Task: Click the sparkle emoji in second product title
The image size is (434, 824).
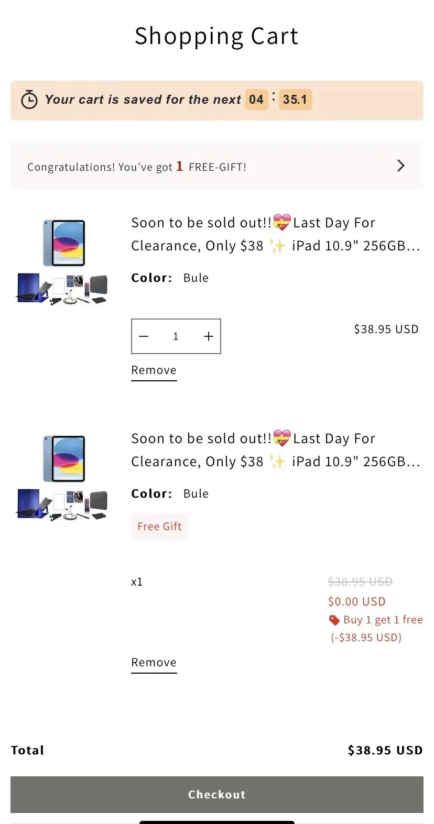Action: pos(277,462)
